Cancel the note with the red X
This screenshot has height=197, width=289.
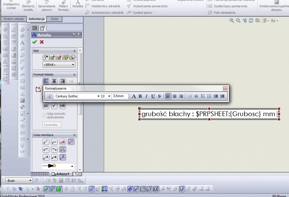click(41, 42)
